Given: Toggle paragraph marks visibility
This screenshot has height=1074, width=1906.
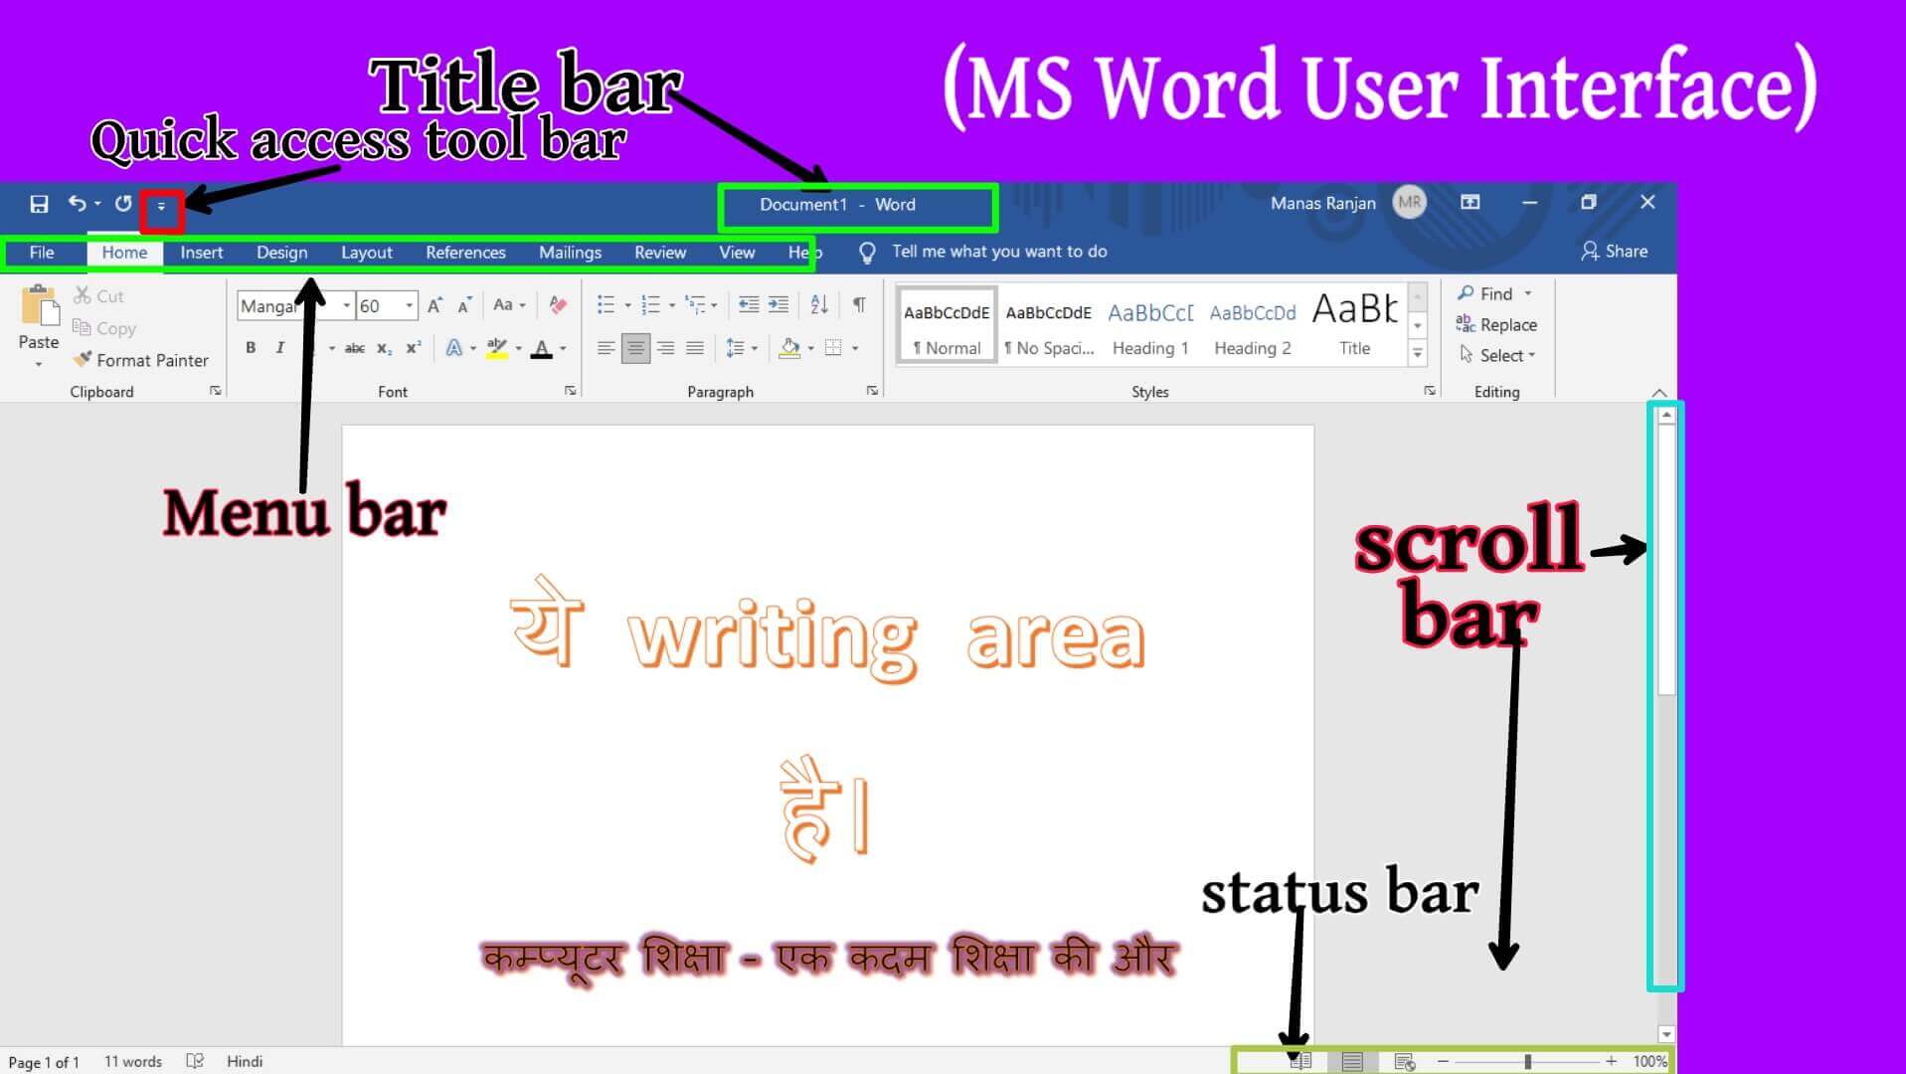Looking at the screenshot, I should point(859,305).
